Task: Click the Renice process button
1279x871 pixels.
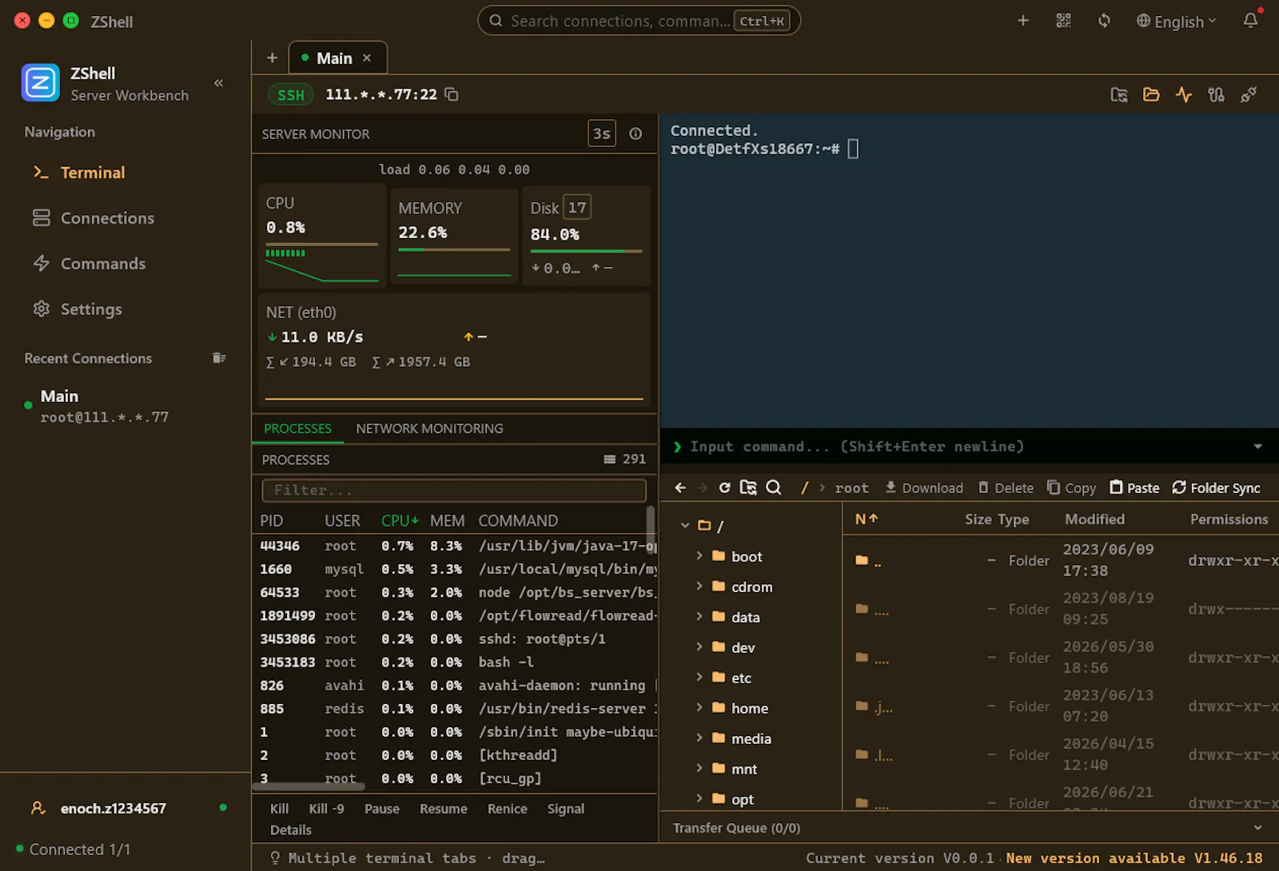Action: coord(508,809)
